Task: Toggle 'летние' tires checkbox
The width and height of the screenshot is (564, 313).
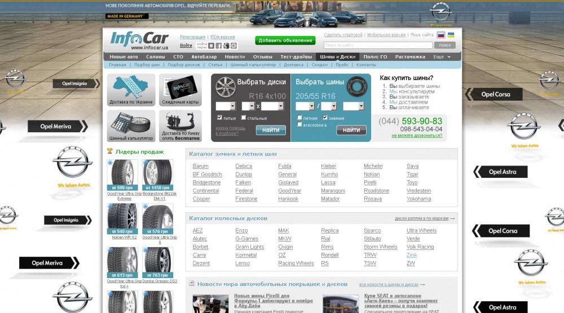Action: [299, 117]
